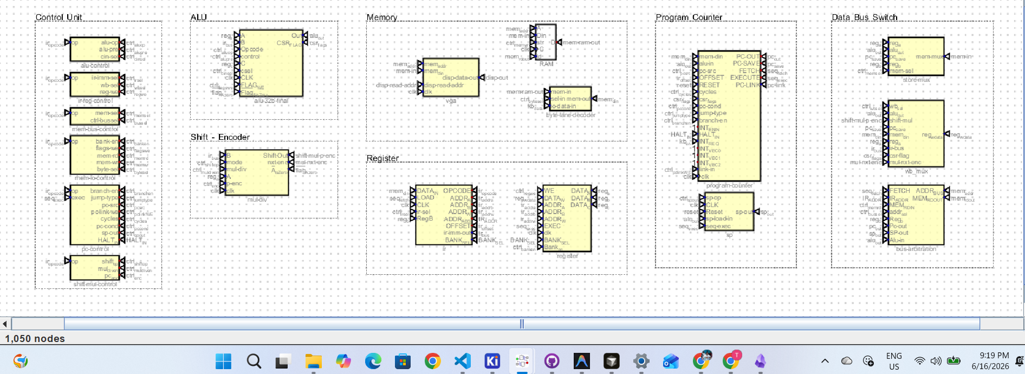Open the widgets icon at taskbar left
1025x374 pixels.
click(21, 361)
